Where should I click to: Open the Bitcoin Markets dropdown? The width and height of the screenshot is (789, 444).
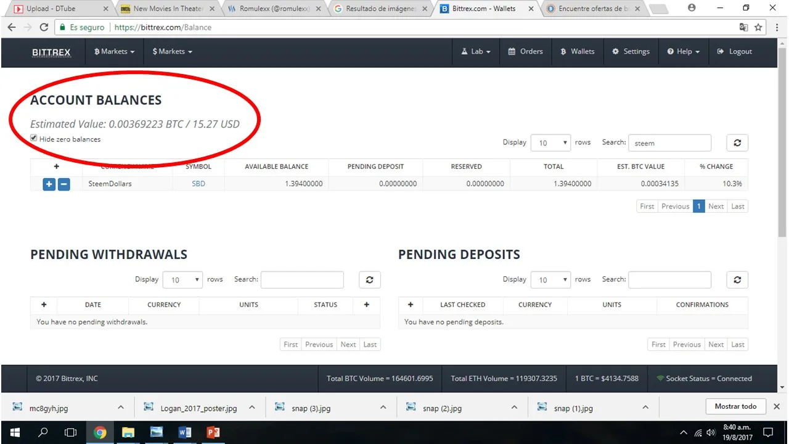point(115,52)
